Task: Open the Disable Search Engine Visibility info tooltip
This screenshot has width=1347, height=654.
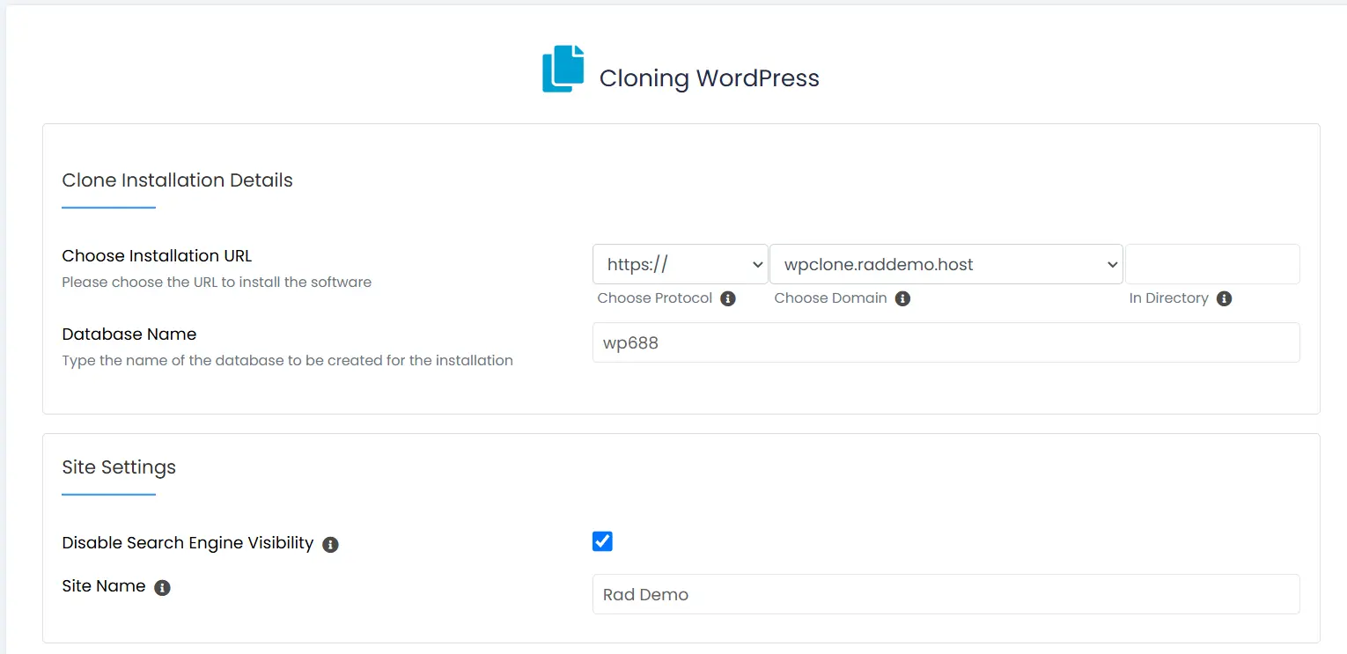Action: 330,545
